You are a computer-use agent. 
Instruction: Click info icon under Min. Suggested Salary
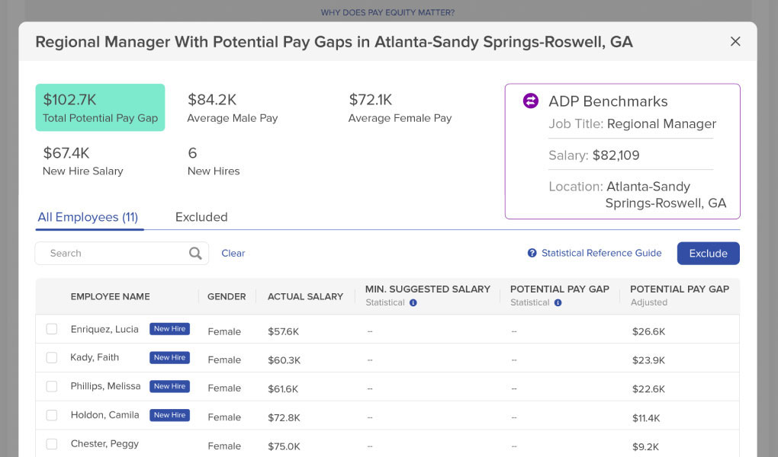(413, 303)
